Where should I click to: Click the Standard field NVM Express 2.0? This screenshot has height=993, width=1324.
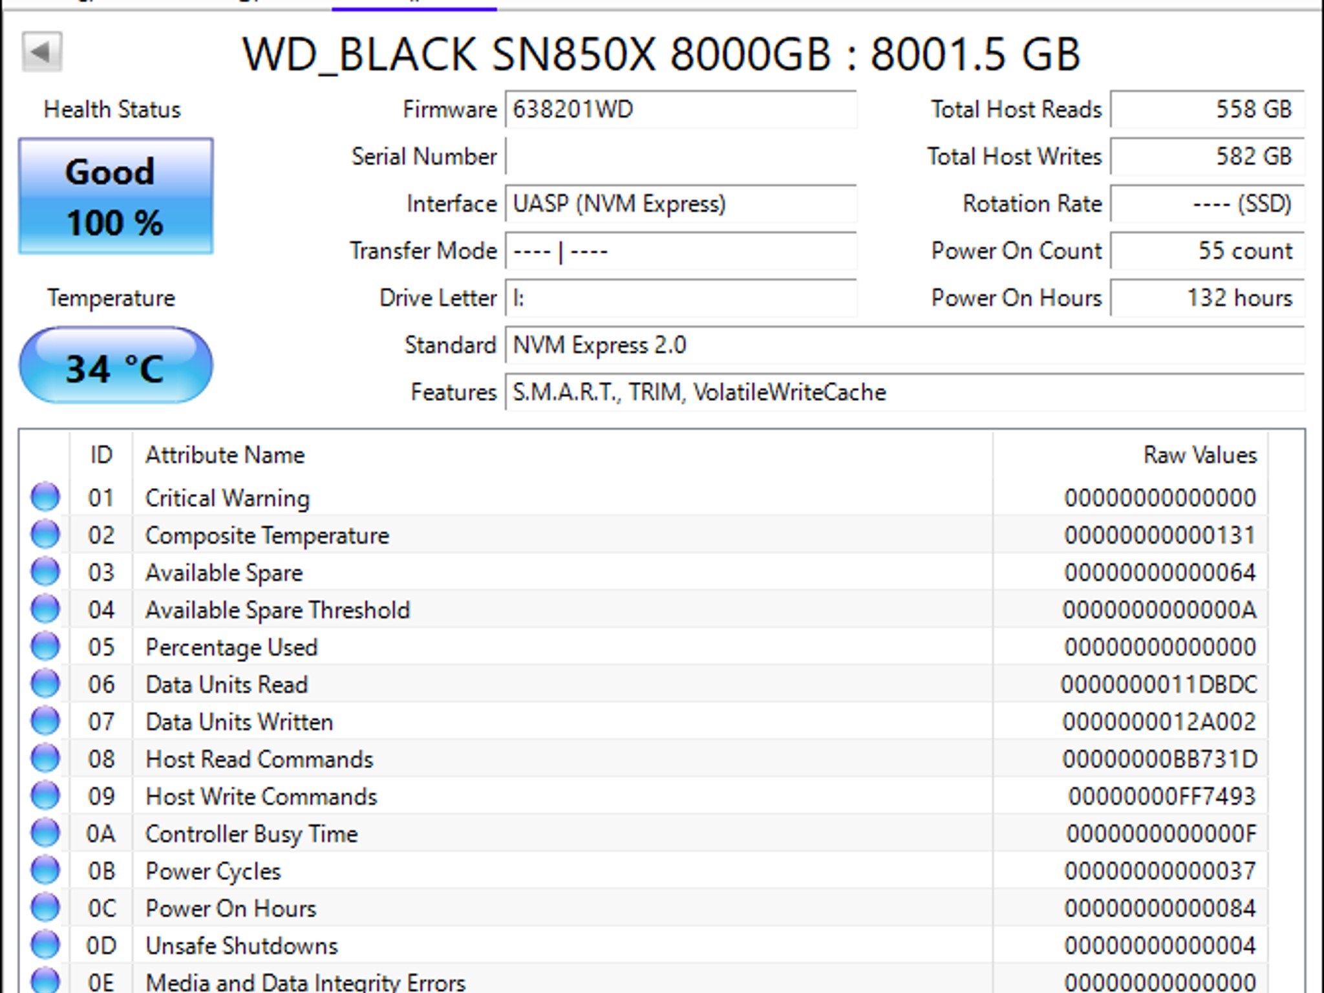[904, 345]
